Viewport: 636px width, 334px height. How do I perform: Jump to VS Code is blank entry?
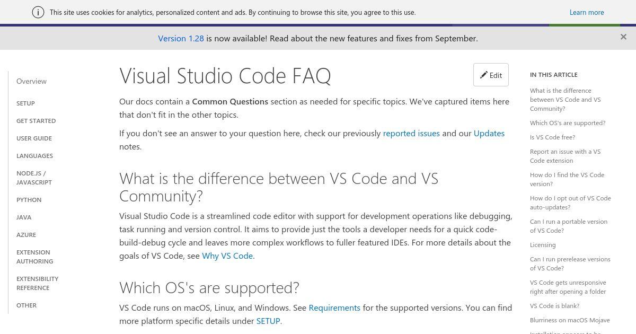tap(554, 306)
